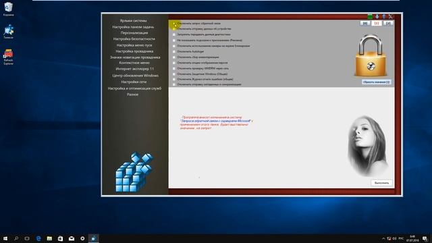
Task: Open 'Значки навигации проводника' section
Action: (135, 57)
